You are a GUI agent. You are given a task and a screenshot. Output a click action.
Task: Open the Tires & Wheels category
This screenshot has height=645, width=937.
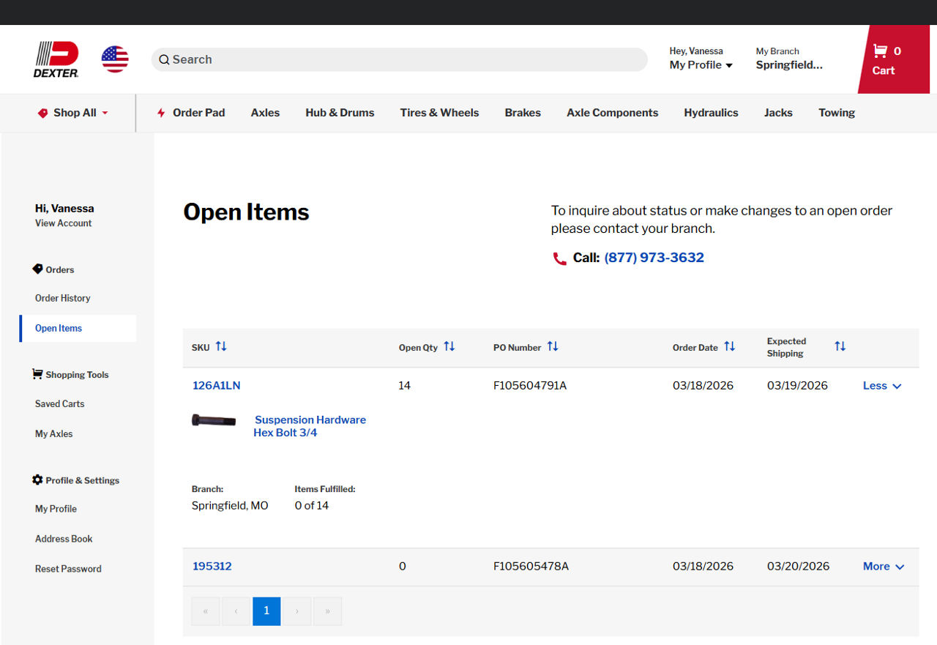pyautogui.click(x=439, y=113)
